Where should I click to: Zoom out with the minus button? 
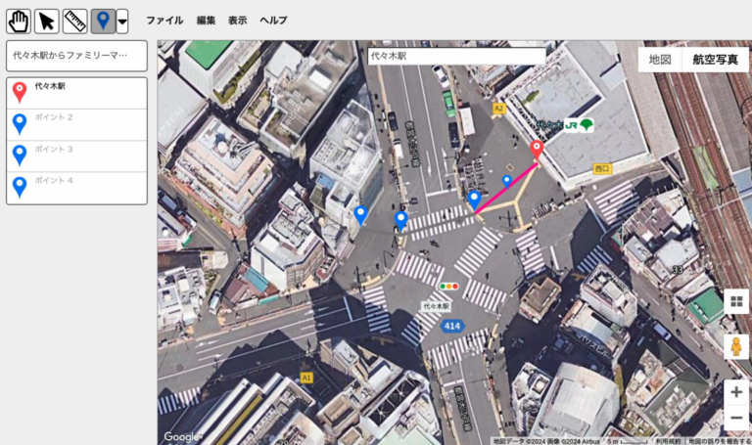736,419
